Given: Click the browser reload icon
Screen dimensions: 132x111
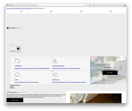Looking at the screenshot, I should [x=86, y=5].
